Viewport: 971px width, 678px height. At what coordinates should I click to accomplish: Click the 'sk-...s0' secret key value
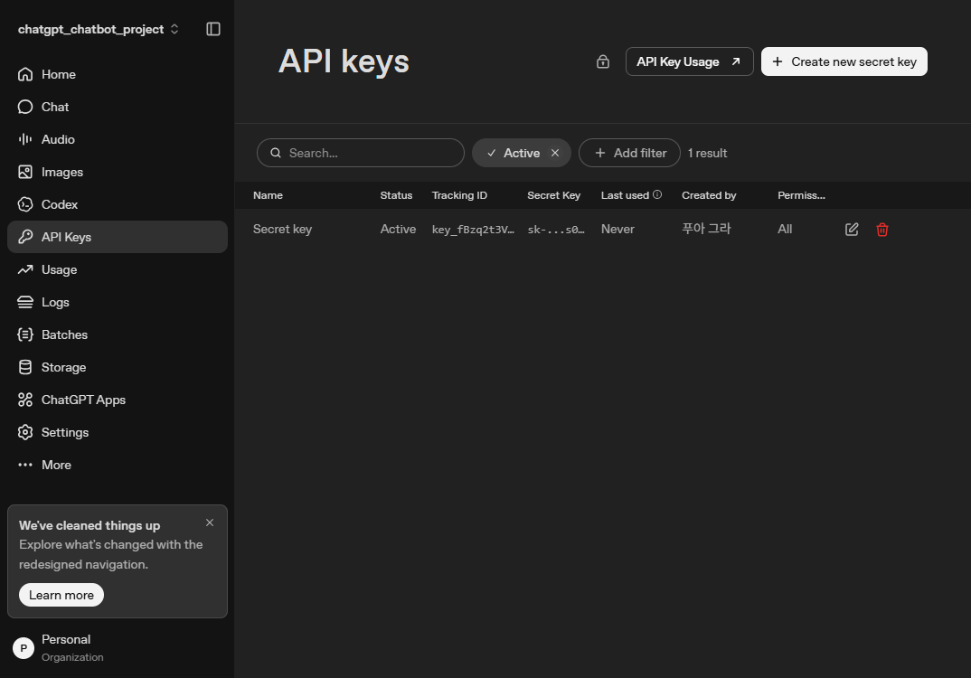(556, 230)
